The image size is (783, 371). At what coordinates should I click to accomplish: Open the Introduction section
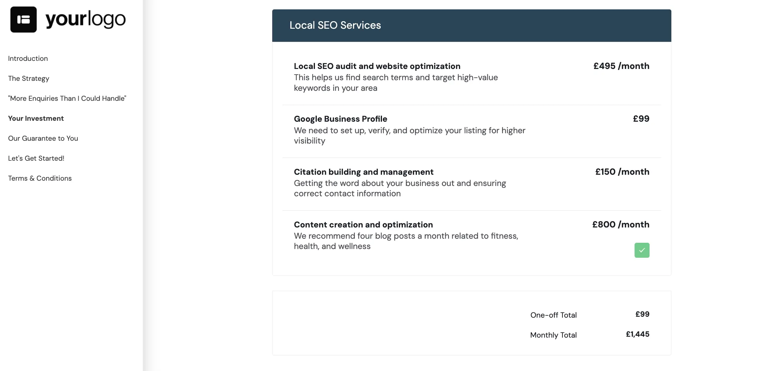pyautogui.click(x=28, y=58)
